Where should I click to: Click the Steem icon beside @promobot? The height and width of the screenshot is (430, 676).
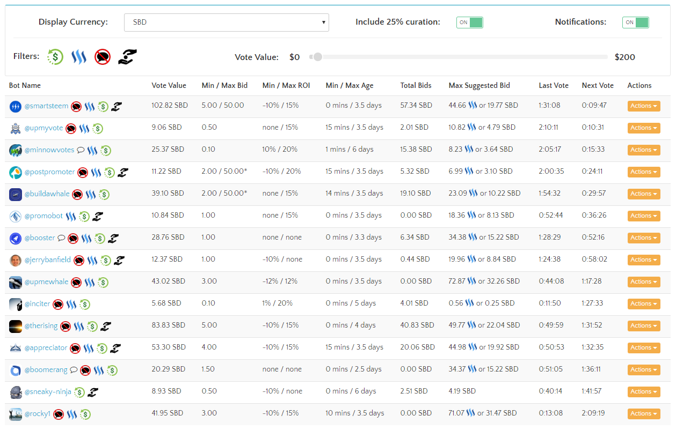tap(71, 216)
